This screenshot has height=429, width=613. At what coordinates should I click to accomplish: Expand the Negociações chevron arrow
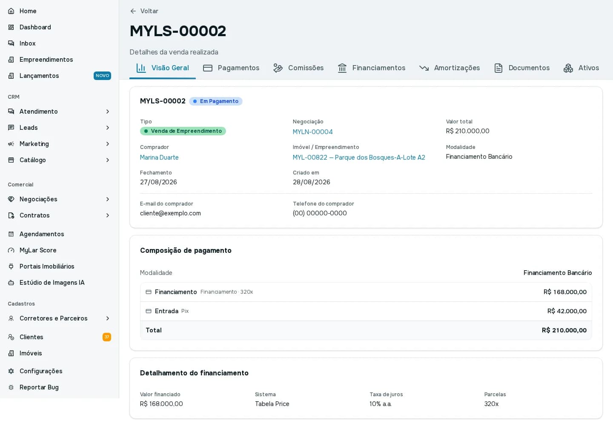coord(108,199)
